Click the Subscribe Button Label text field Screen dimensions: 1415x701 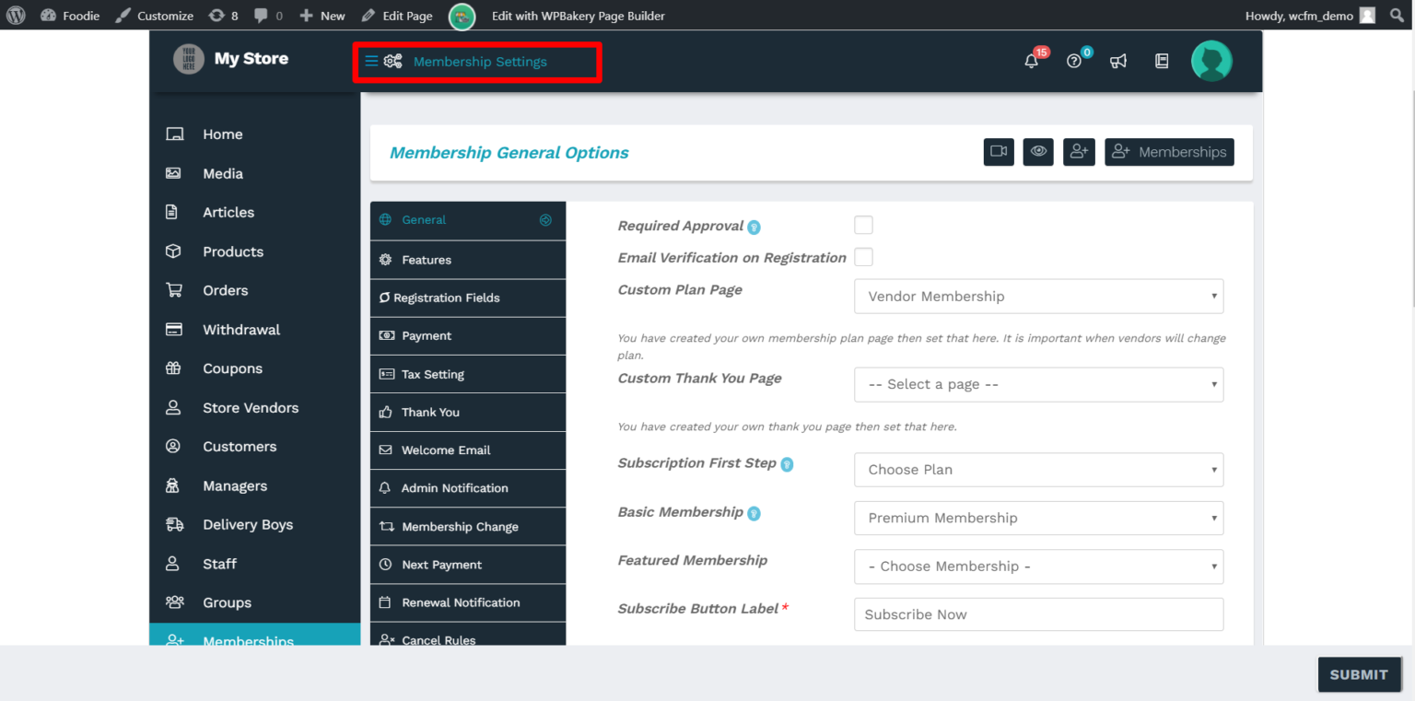click(1038, 614)
